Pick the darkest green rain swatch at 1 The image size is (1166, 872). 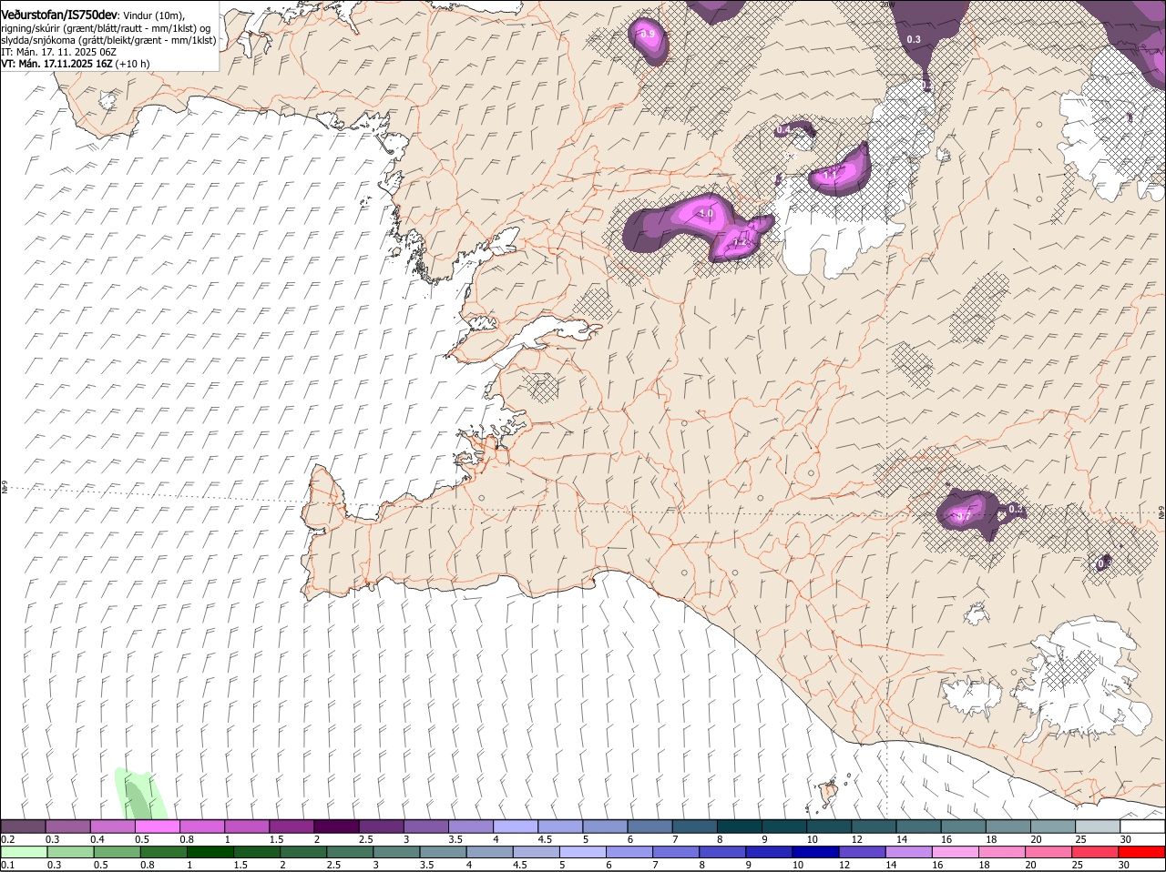click(210, 852)
